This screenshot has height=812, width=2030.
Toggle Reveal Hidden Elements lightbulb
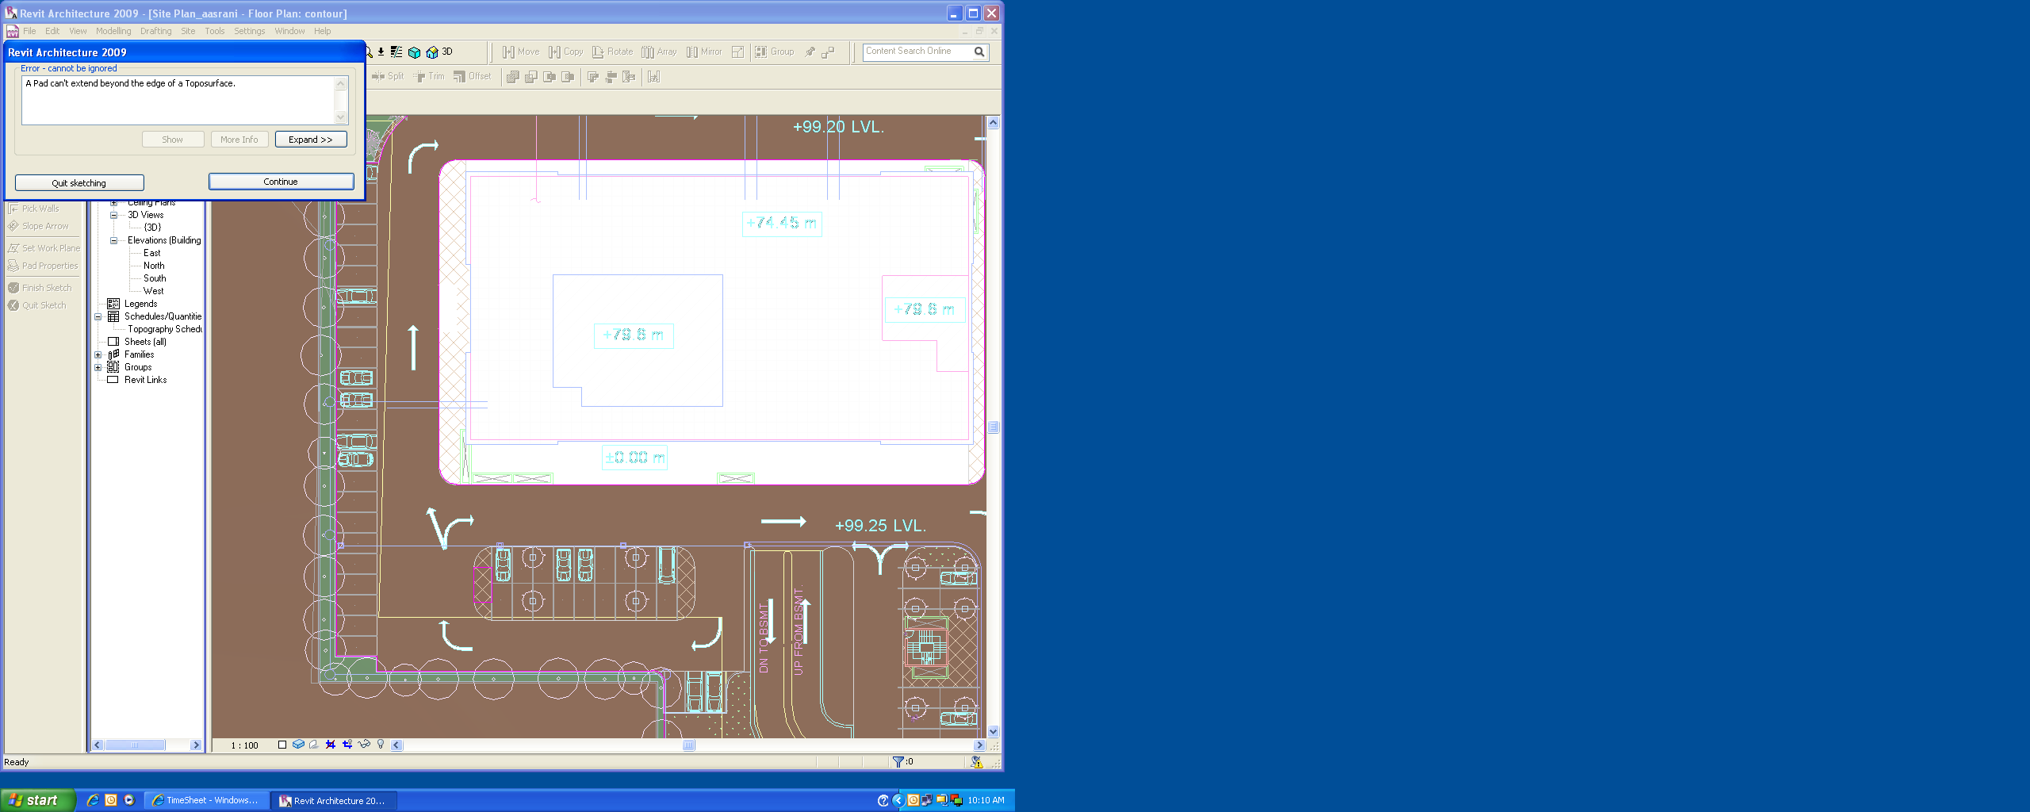[381, 745]
